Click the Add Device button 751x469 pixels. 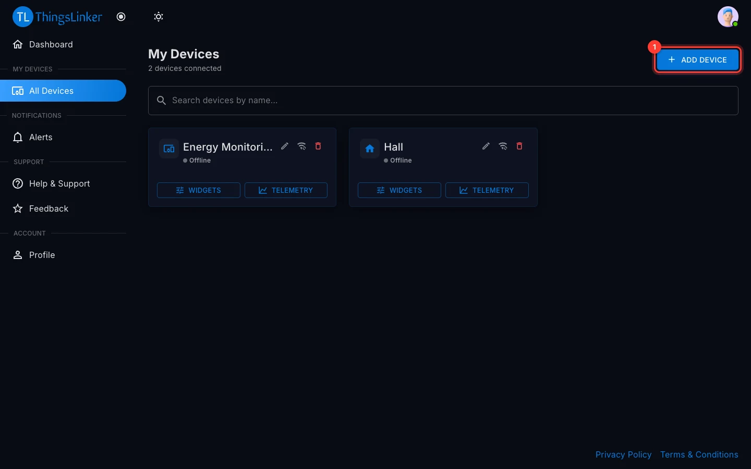(697, 60)
